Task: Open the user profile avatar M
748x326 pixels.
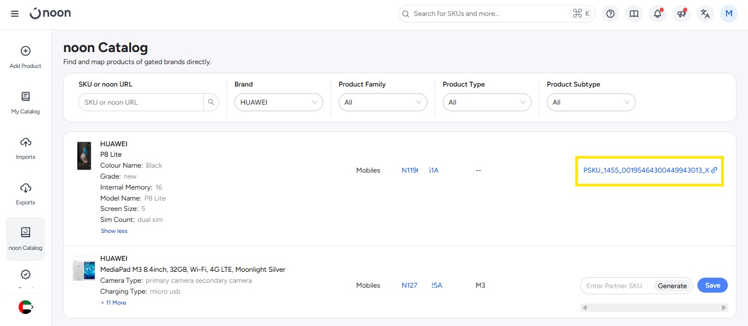Action: tap(729, 14)
